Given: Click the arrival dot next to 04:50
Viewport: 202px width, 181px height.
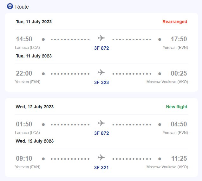Looking at the screenshot, I should pyautogui.click(x=160, y=124).
